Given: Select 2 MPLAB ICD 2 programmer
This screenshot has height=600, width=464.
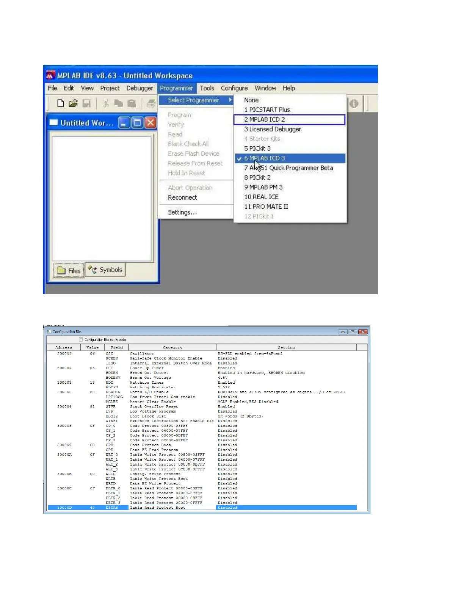Looking at the screenshot, I should point(290,119).
